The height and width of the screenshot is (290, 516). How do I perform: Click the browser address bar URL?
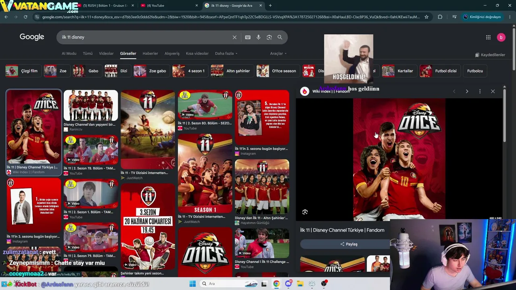click(231, 17)
